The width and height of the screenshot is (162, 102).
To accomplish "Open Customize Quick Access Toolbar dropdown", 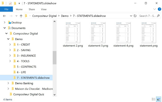I will click(19, 4).
